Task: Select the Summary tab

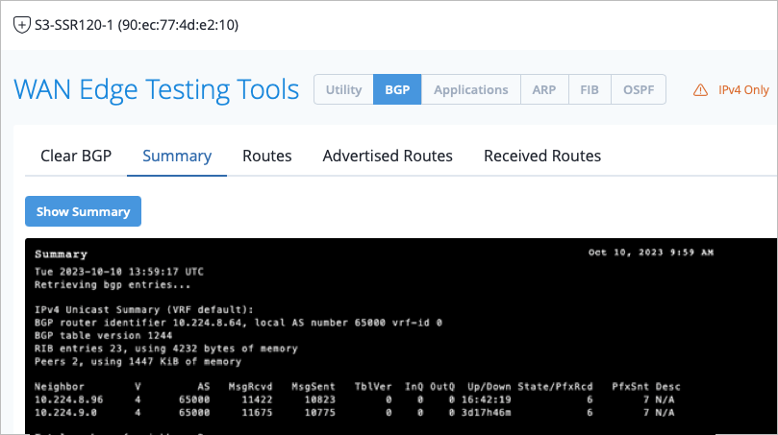Action: click(x=177, y=156)
